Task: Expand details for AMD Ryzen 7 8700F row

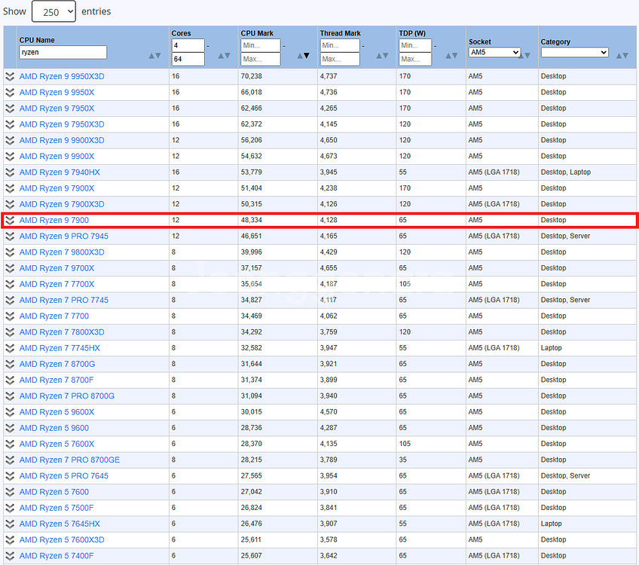Action: 10,380
